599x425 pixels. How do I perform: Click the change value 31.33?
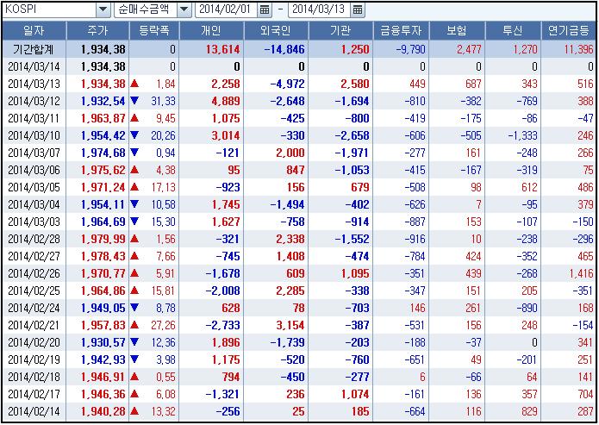163,101
